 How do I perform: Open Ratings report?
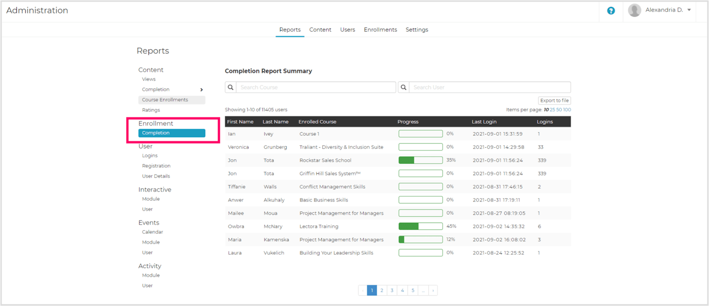click(151, 110)
